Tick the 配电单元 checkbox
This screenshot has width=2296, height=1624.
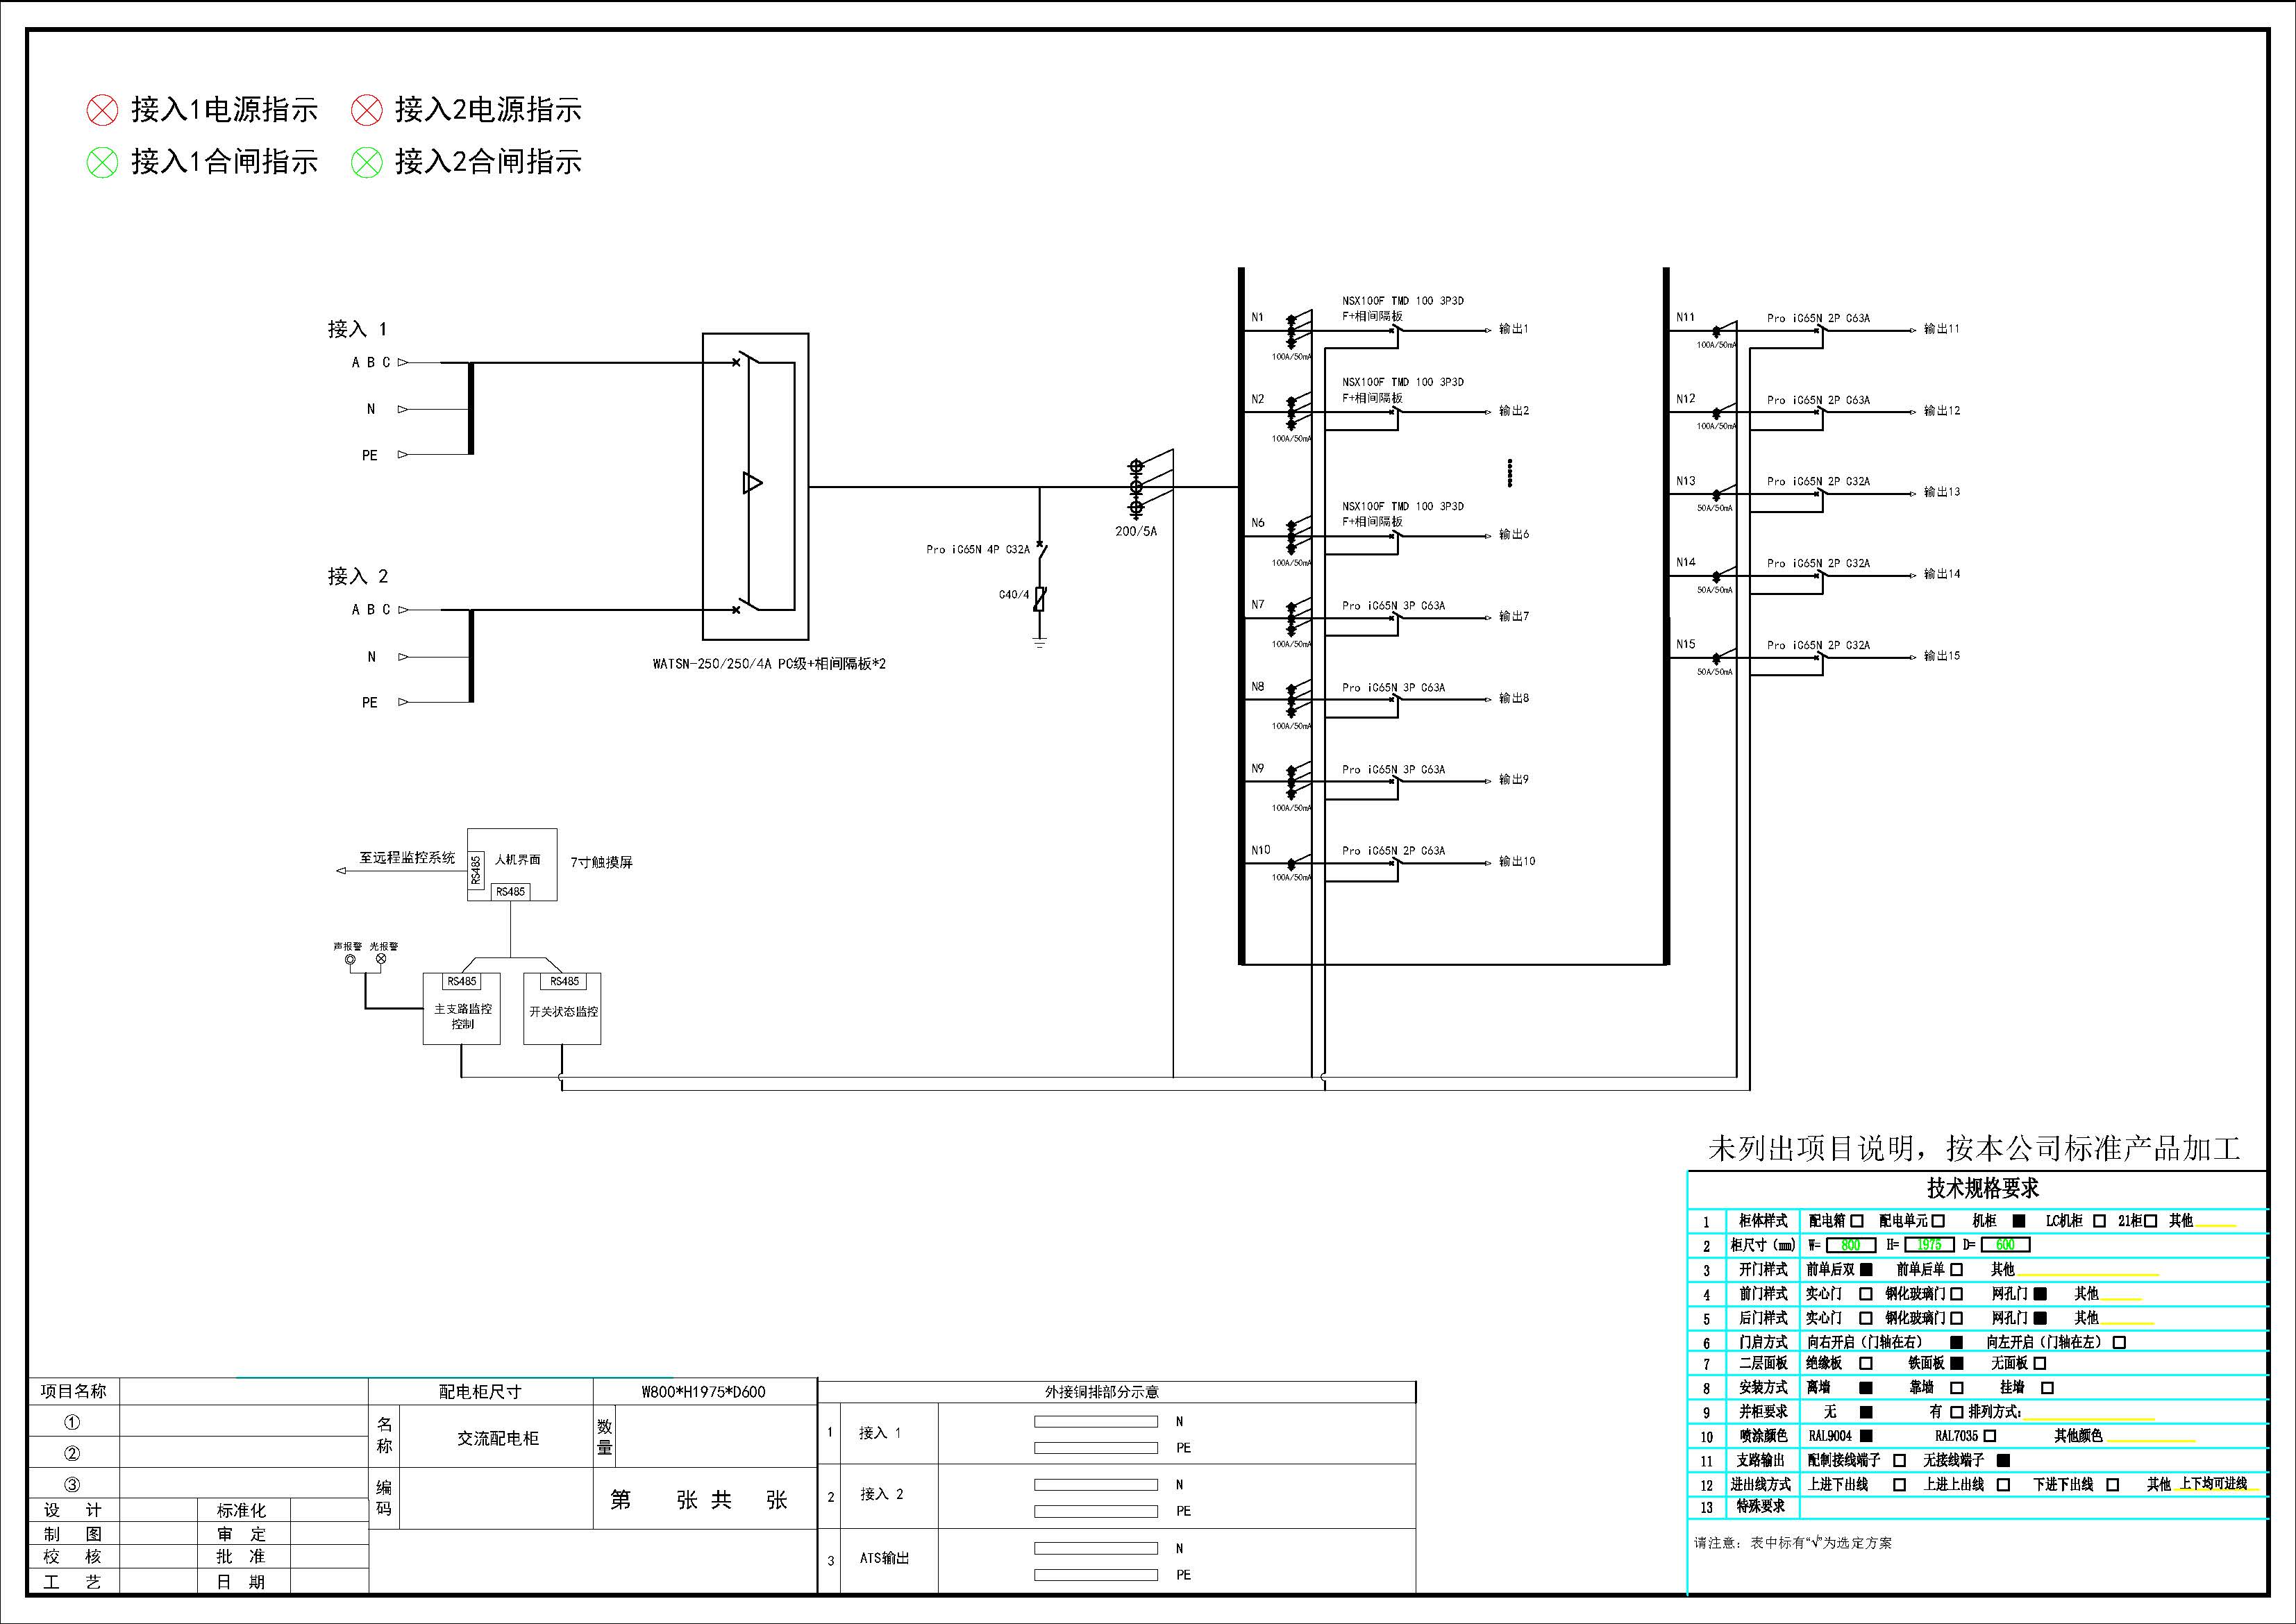coord(1938,1221)
